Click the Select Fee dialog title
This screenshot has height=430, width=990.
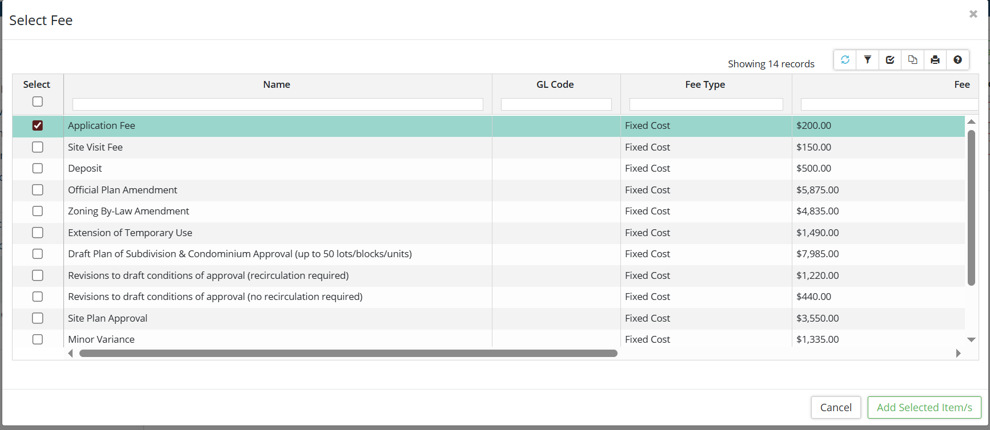[41, 21]
